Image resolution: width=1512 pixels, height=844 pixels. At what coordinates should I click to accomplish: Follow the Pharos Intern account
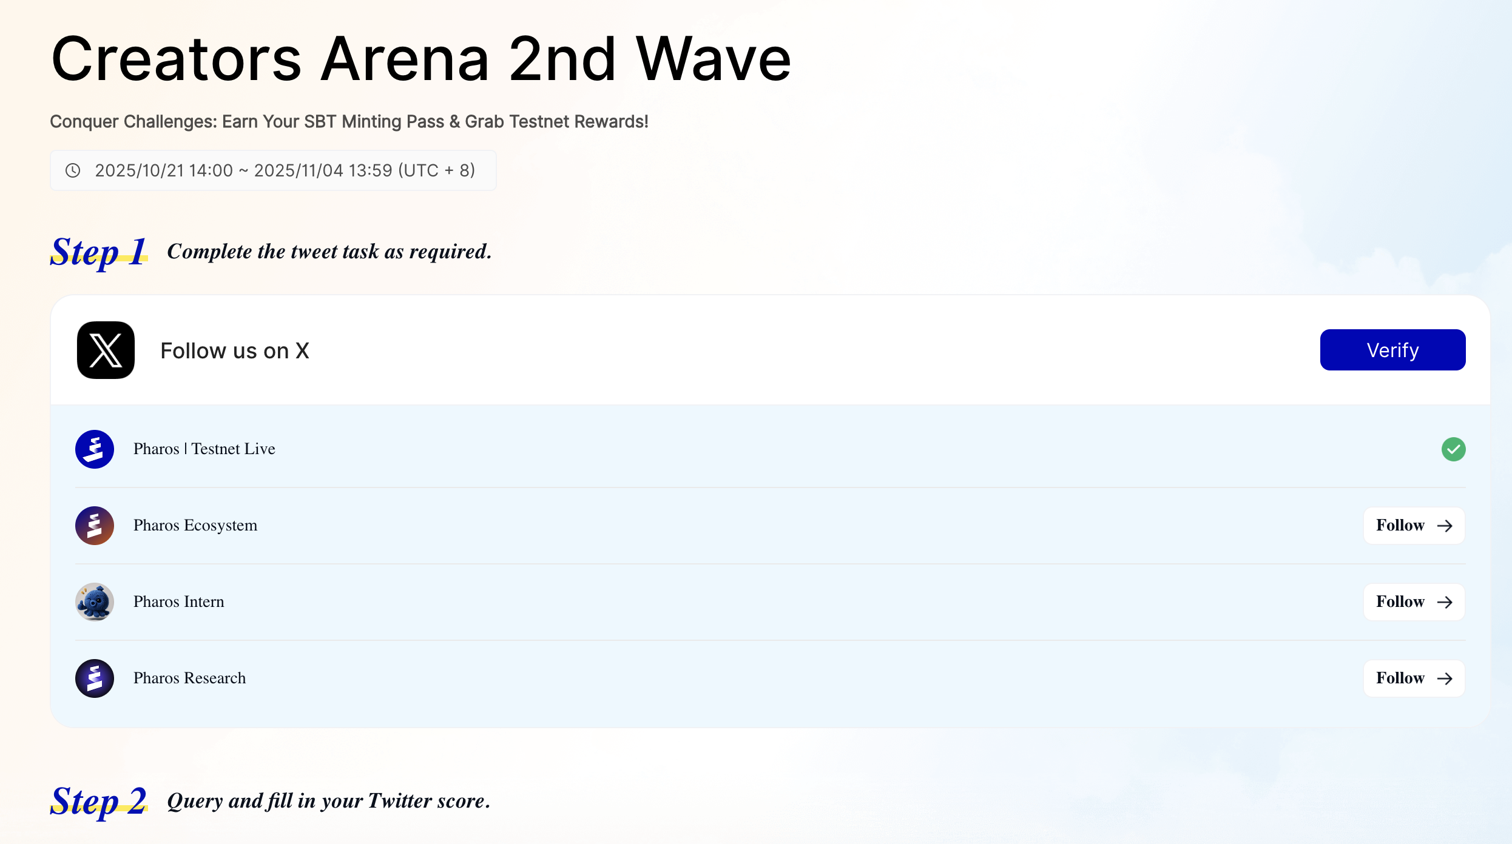1413,602
